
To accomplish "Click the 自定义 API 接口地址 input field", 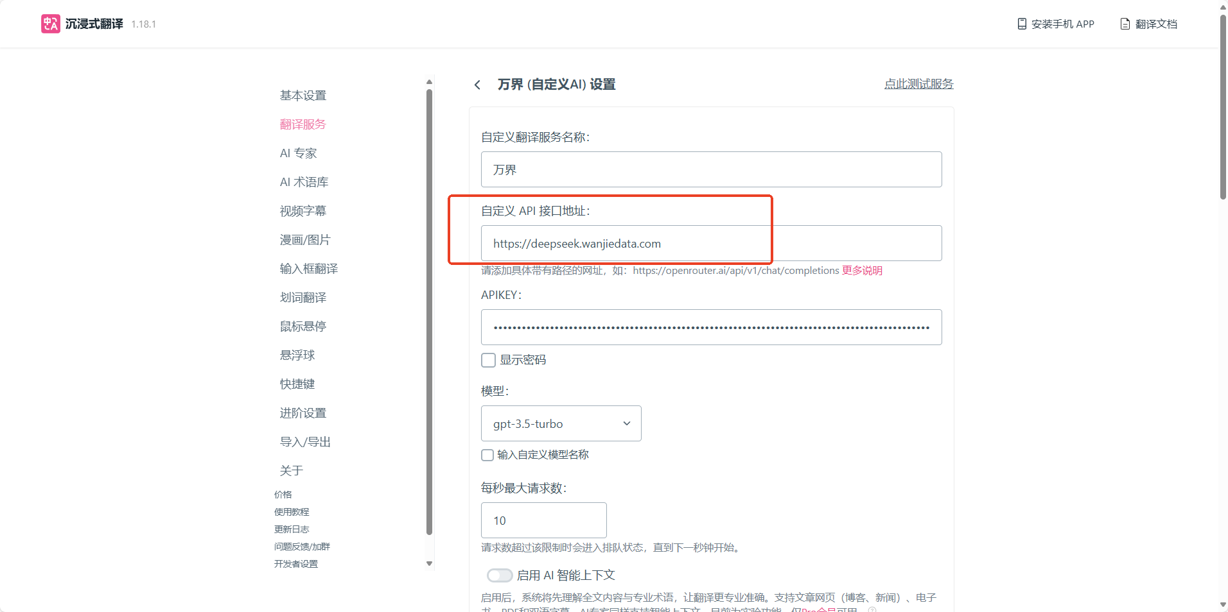I will point(711,243).
